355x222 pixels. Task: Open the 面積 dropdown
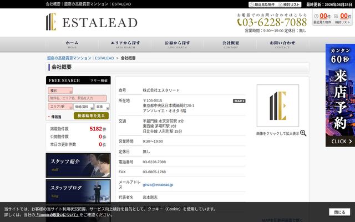click(102, 107)
